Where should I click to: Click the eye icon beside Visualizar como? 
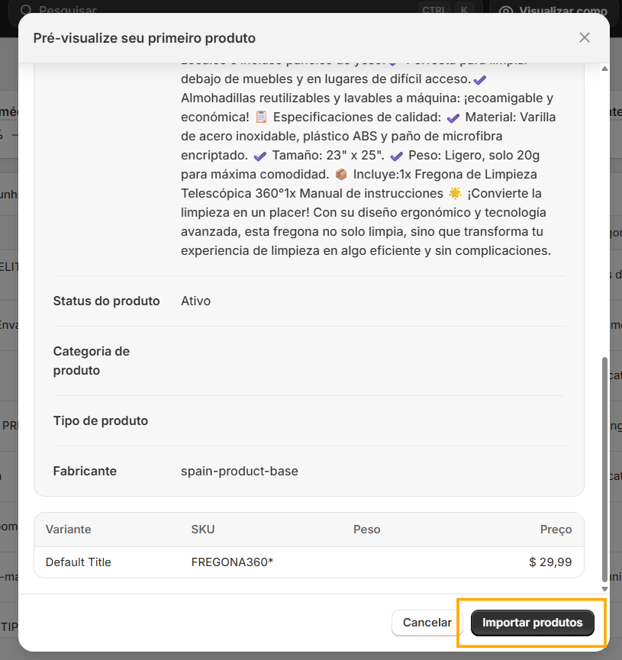coord(506,10)
